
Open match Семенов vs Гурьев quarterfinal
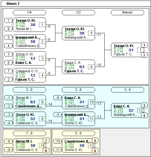(x=29, y=75)
